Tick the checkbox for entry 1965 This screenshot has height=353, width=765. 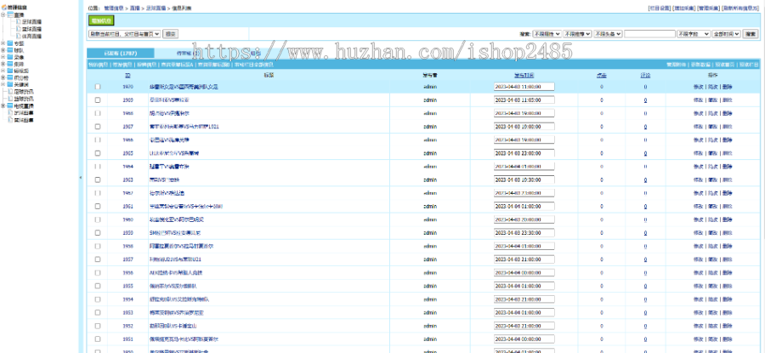pyautogui.click(x=98, y=153)
